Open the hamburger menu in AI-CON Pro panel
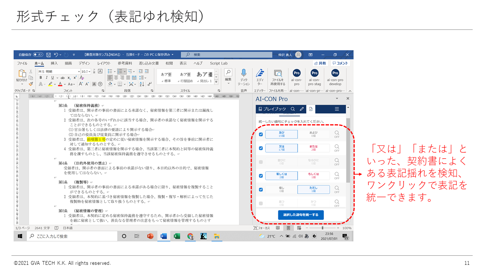Screen dimensions: 484x272 pyautogui.click(x=337, y=109)
